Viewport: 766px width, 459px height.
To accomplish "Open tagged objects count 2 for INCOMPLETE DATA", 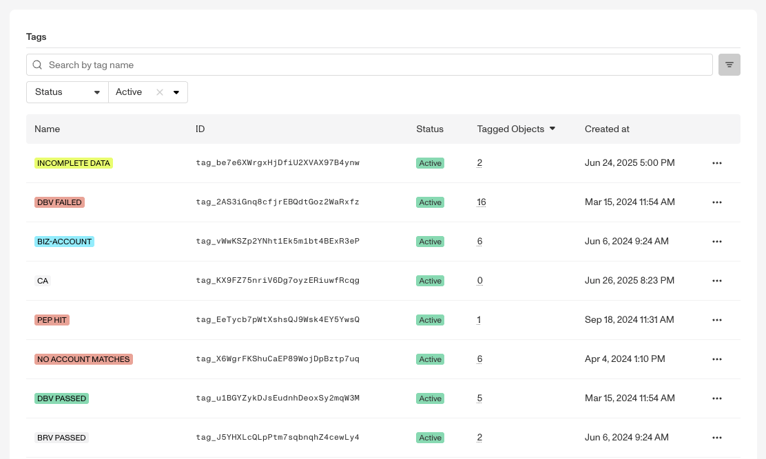I will click(479, 163).
